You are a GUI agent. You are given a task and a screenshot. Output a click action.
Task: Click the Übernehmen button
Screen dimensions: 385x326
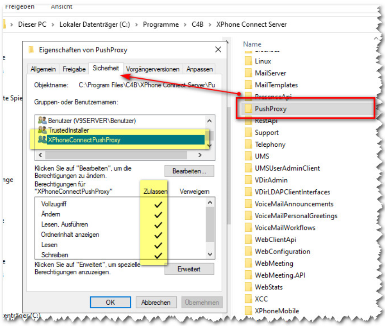[202, 302]
